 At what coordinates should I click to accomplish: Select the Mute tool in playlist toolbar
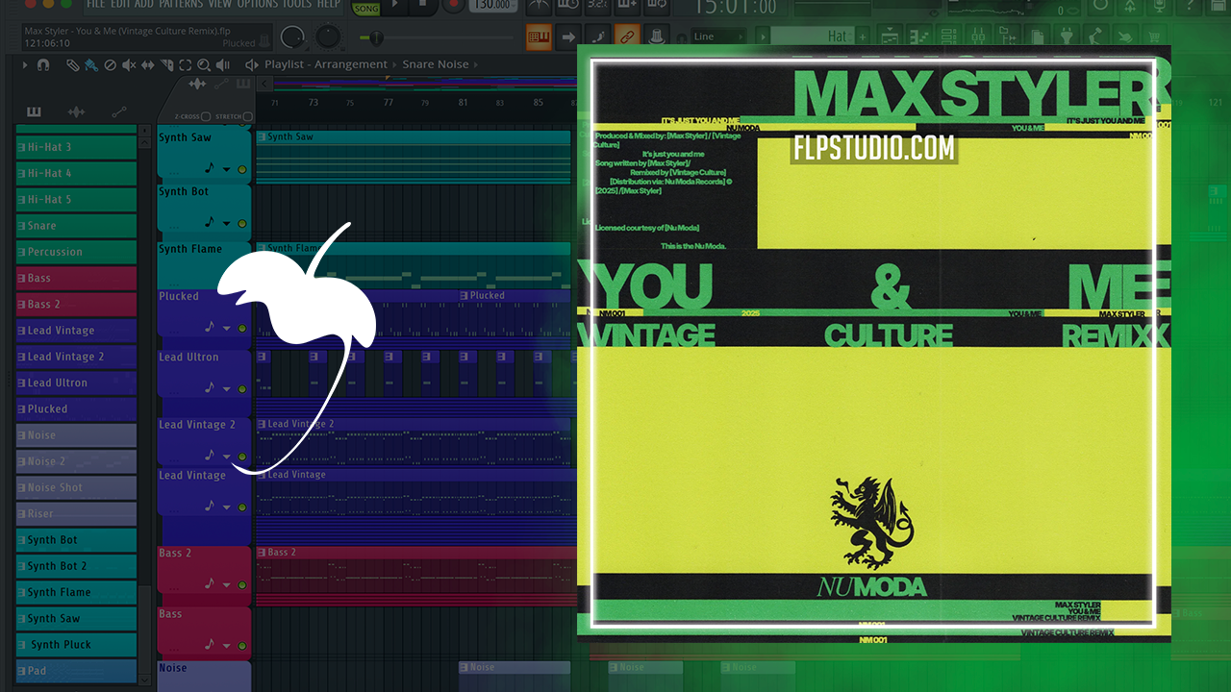tap(128, 65)
